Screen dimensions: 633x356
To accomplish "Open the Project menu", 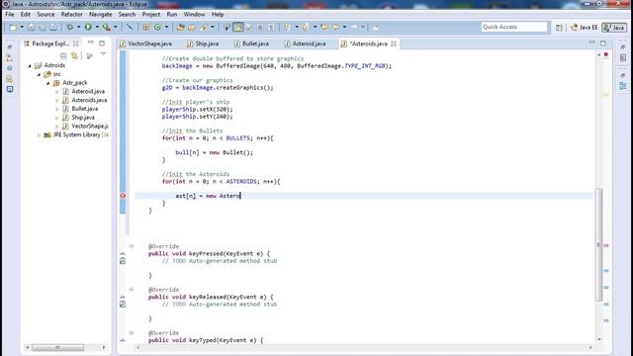I will (x=151, y=14).
